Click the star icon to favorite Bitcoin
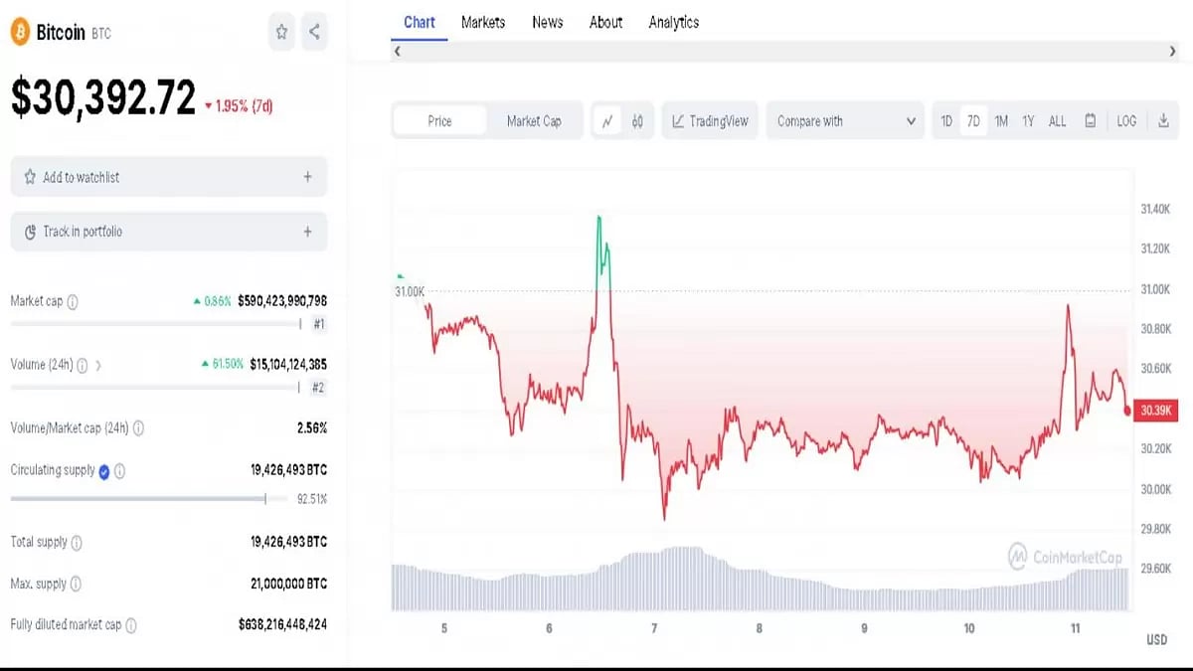Screen dimensions: 1193x671 tap(281, 32)
